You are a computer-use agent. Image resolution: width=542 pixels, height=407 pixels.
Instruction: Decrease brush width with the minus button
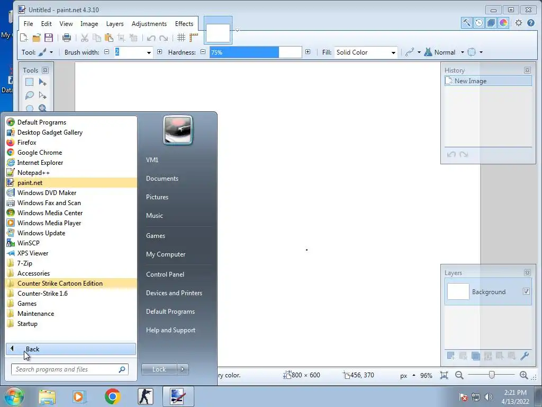tap(107, 52)
